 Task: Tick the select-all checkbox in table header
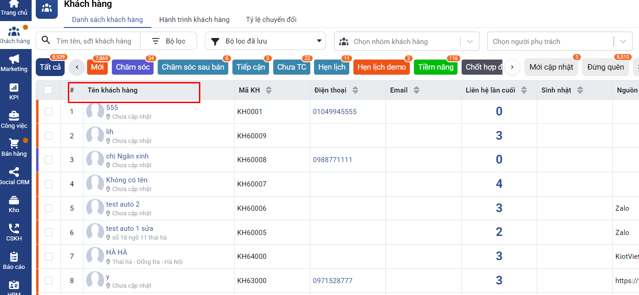[x=48, y=90]
